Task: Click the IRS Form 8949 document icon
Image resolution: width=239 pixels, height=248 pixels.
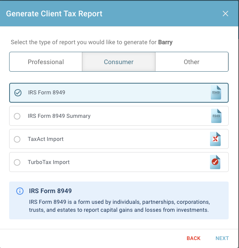Action: click(x=216, y=92)
